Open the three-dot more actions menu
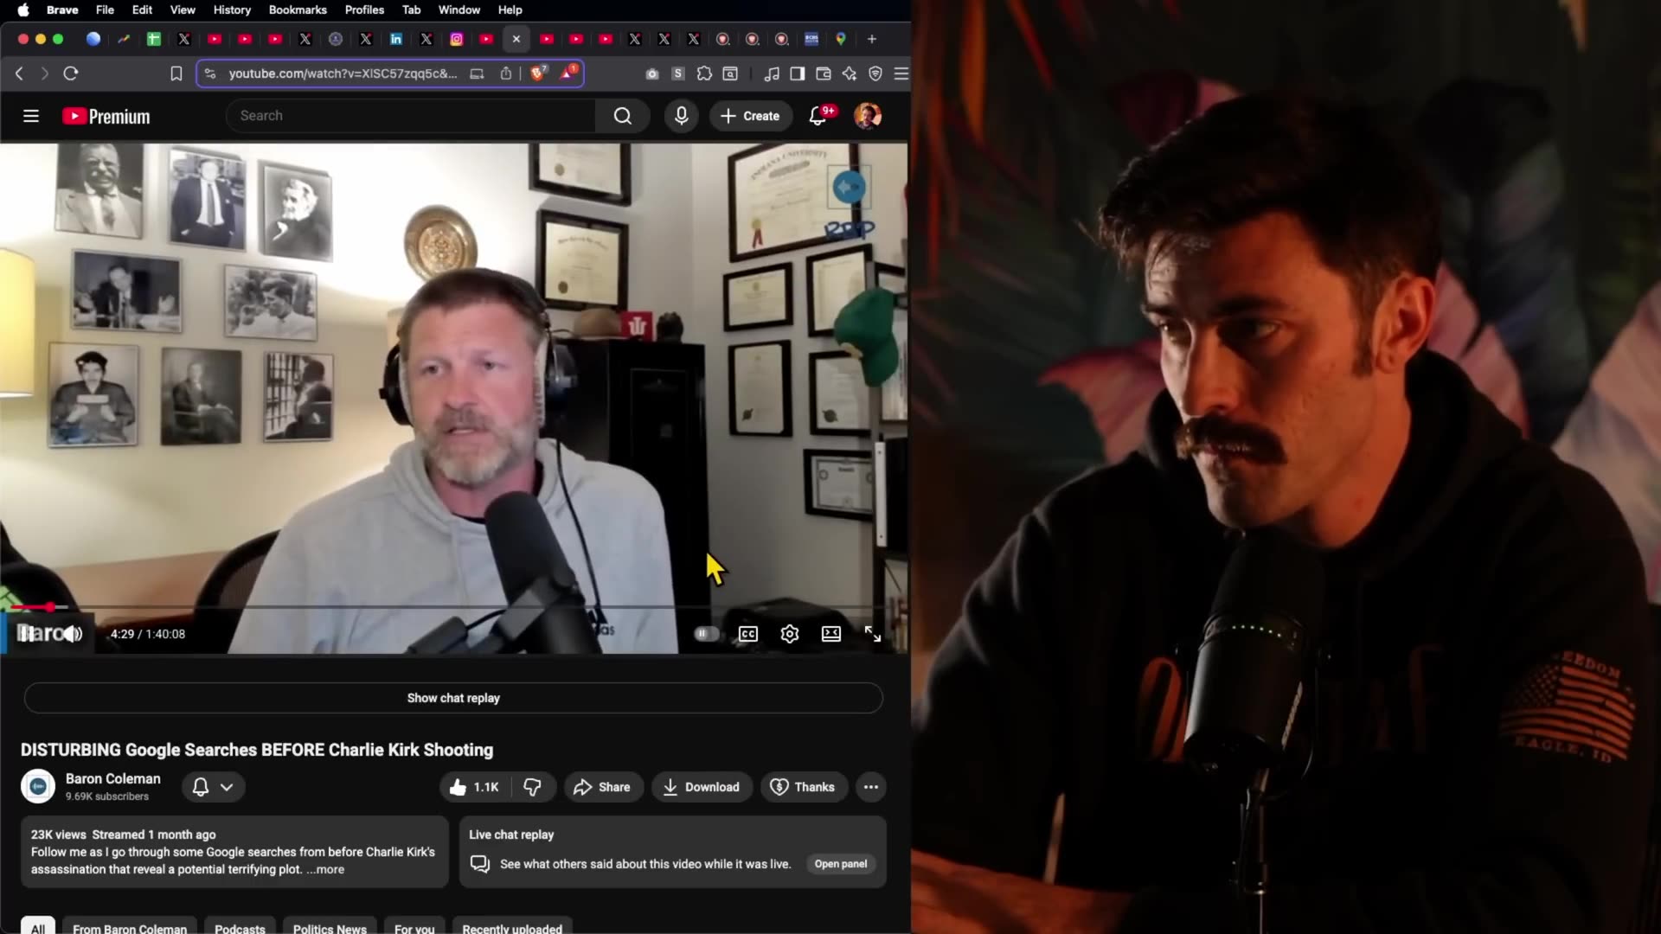Viewport: 1661px width, 934px height. 871,787
